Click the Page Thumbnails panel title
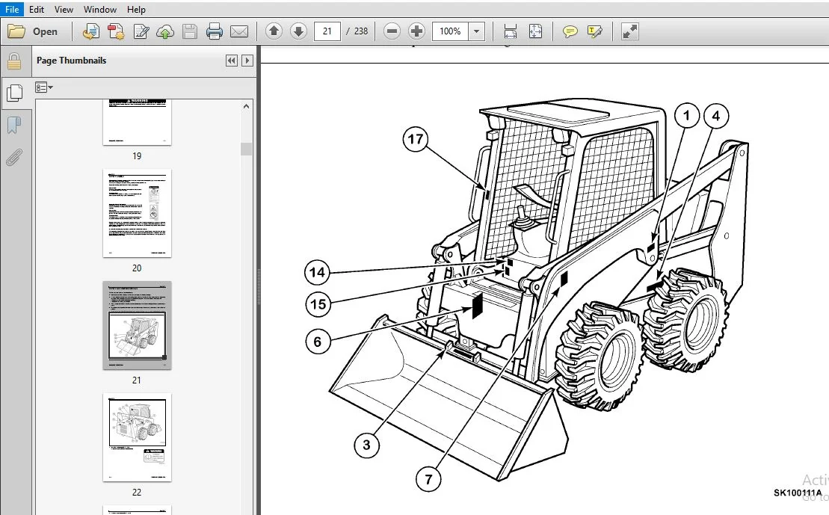This screenshot has height=515, width=829. 71,61
